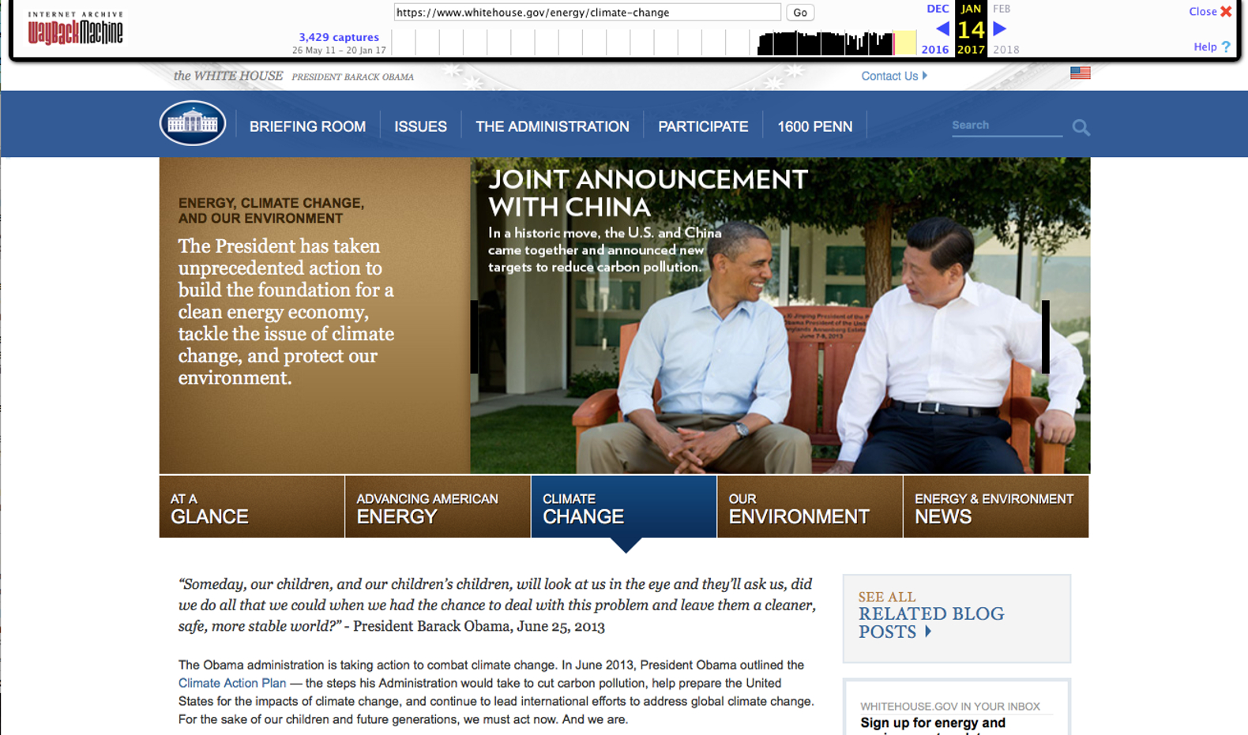The height and width of the screenshot is (735, 1248).
Task: Click the Energy, Climate Change, and Our Environment heading
Action: click(271, 211)
